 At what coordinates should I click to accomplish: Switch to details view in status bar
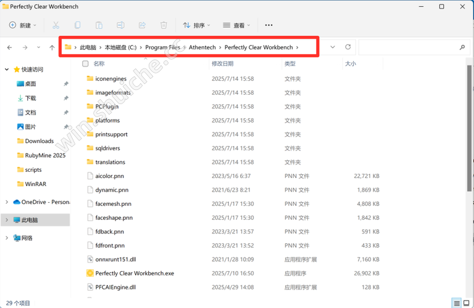point(457,303)
